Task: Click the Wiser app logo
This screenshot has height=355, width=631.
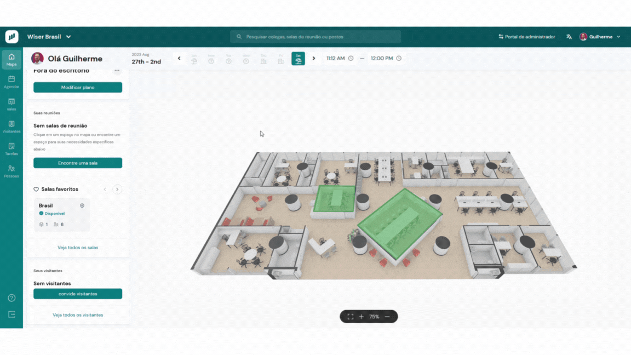Action: click(x=12, y=37)
